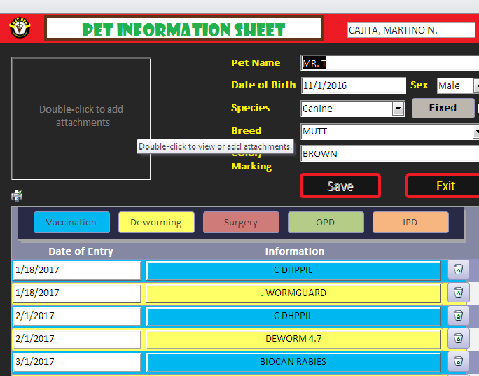
Task: Click the attachments box placeholder
Action: tap(81, 118)
